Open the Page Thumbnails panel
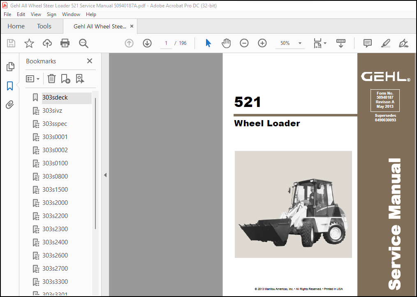Screen dimensions: 417x297 10,67
